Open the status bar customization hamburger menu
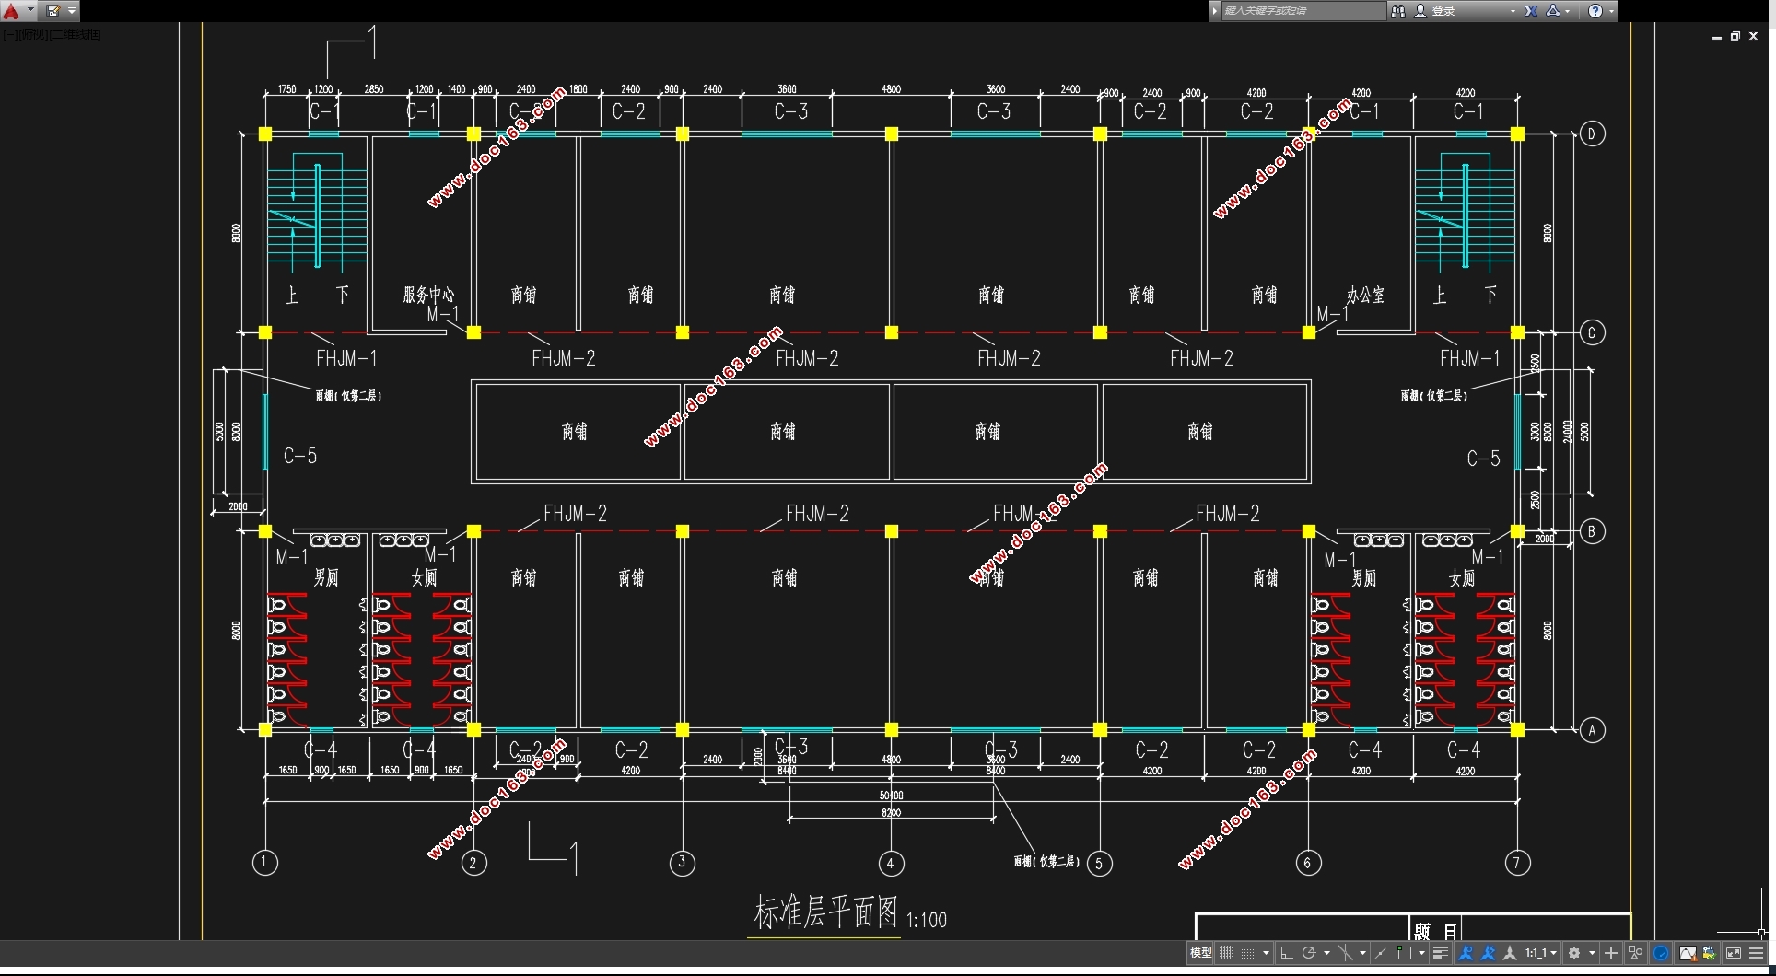The image size is (1776, 976). click(x=1756, y=953)
